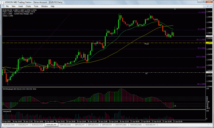The width and height of the screenshot is (214, 128).
Task: Switch to the USDCHF,Daily chart tab
Action: (121, 125)
